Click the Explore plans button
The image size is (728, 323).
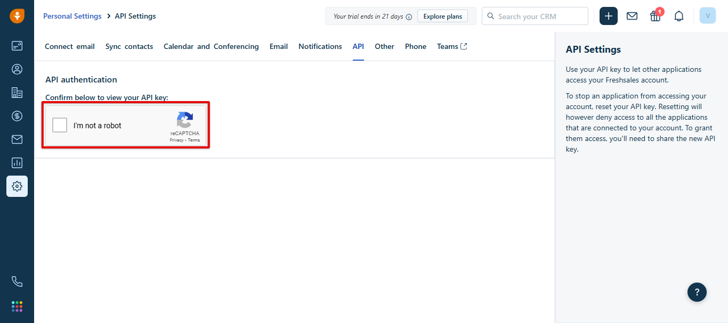[443, 16]
